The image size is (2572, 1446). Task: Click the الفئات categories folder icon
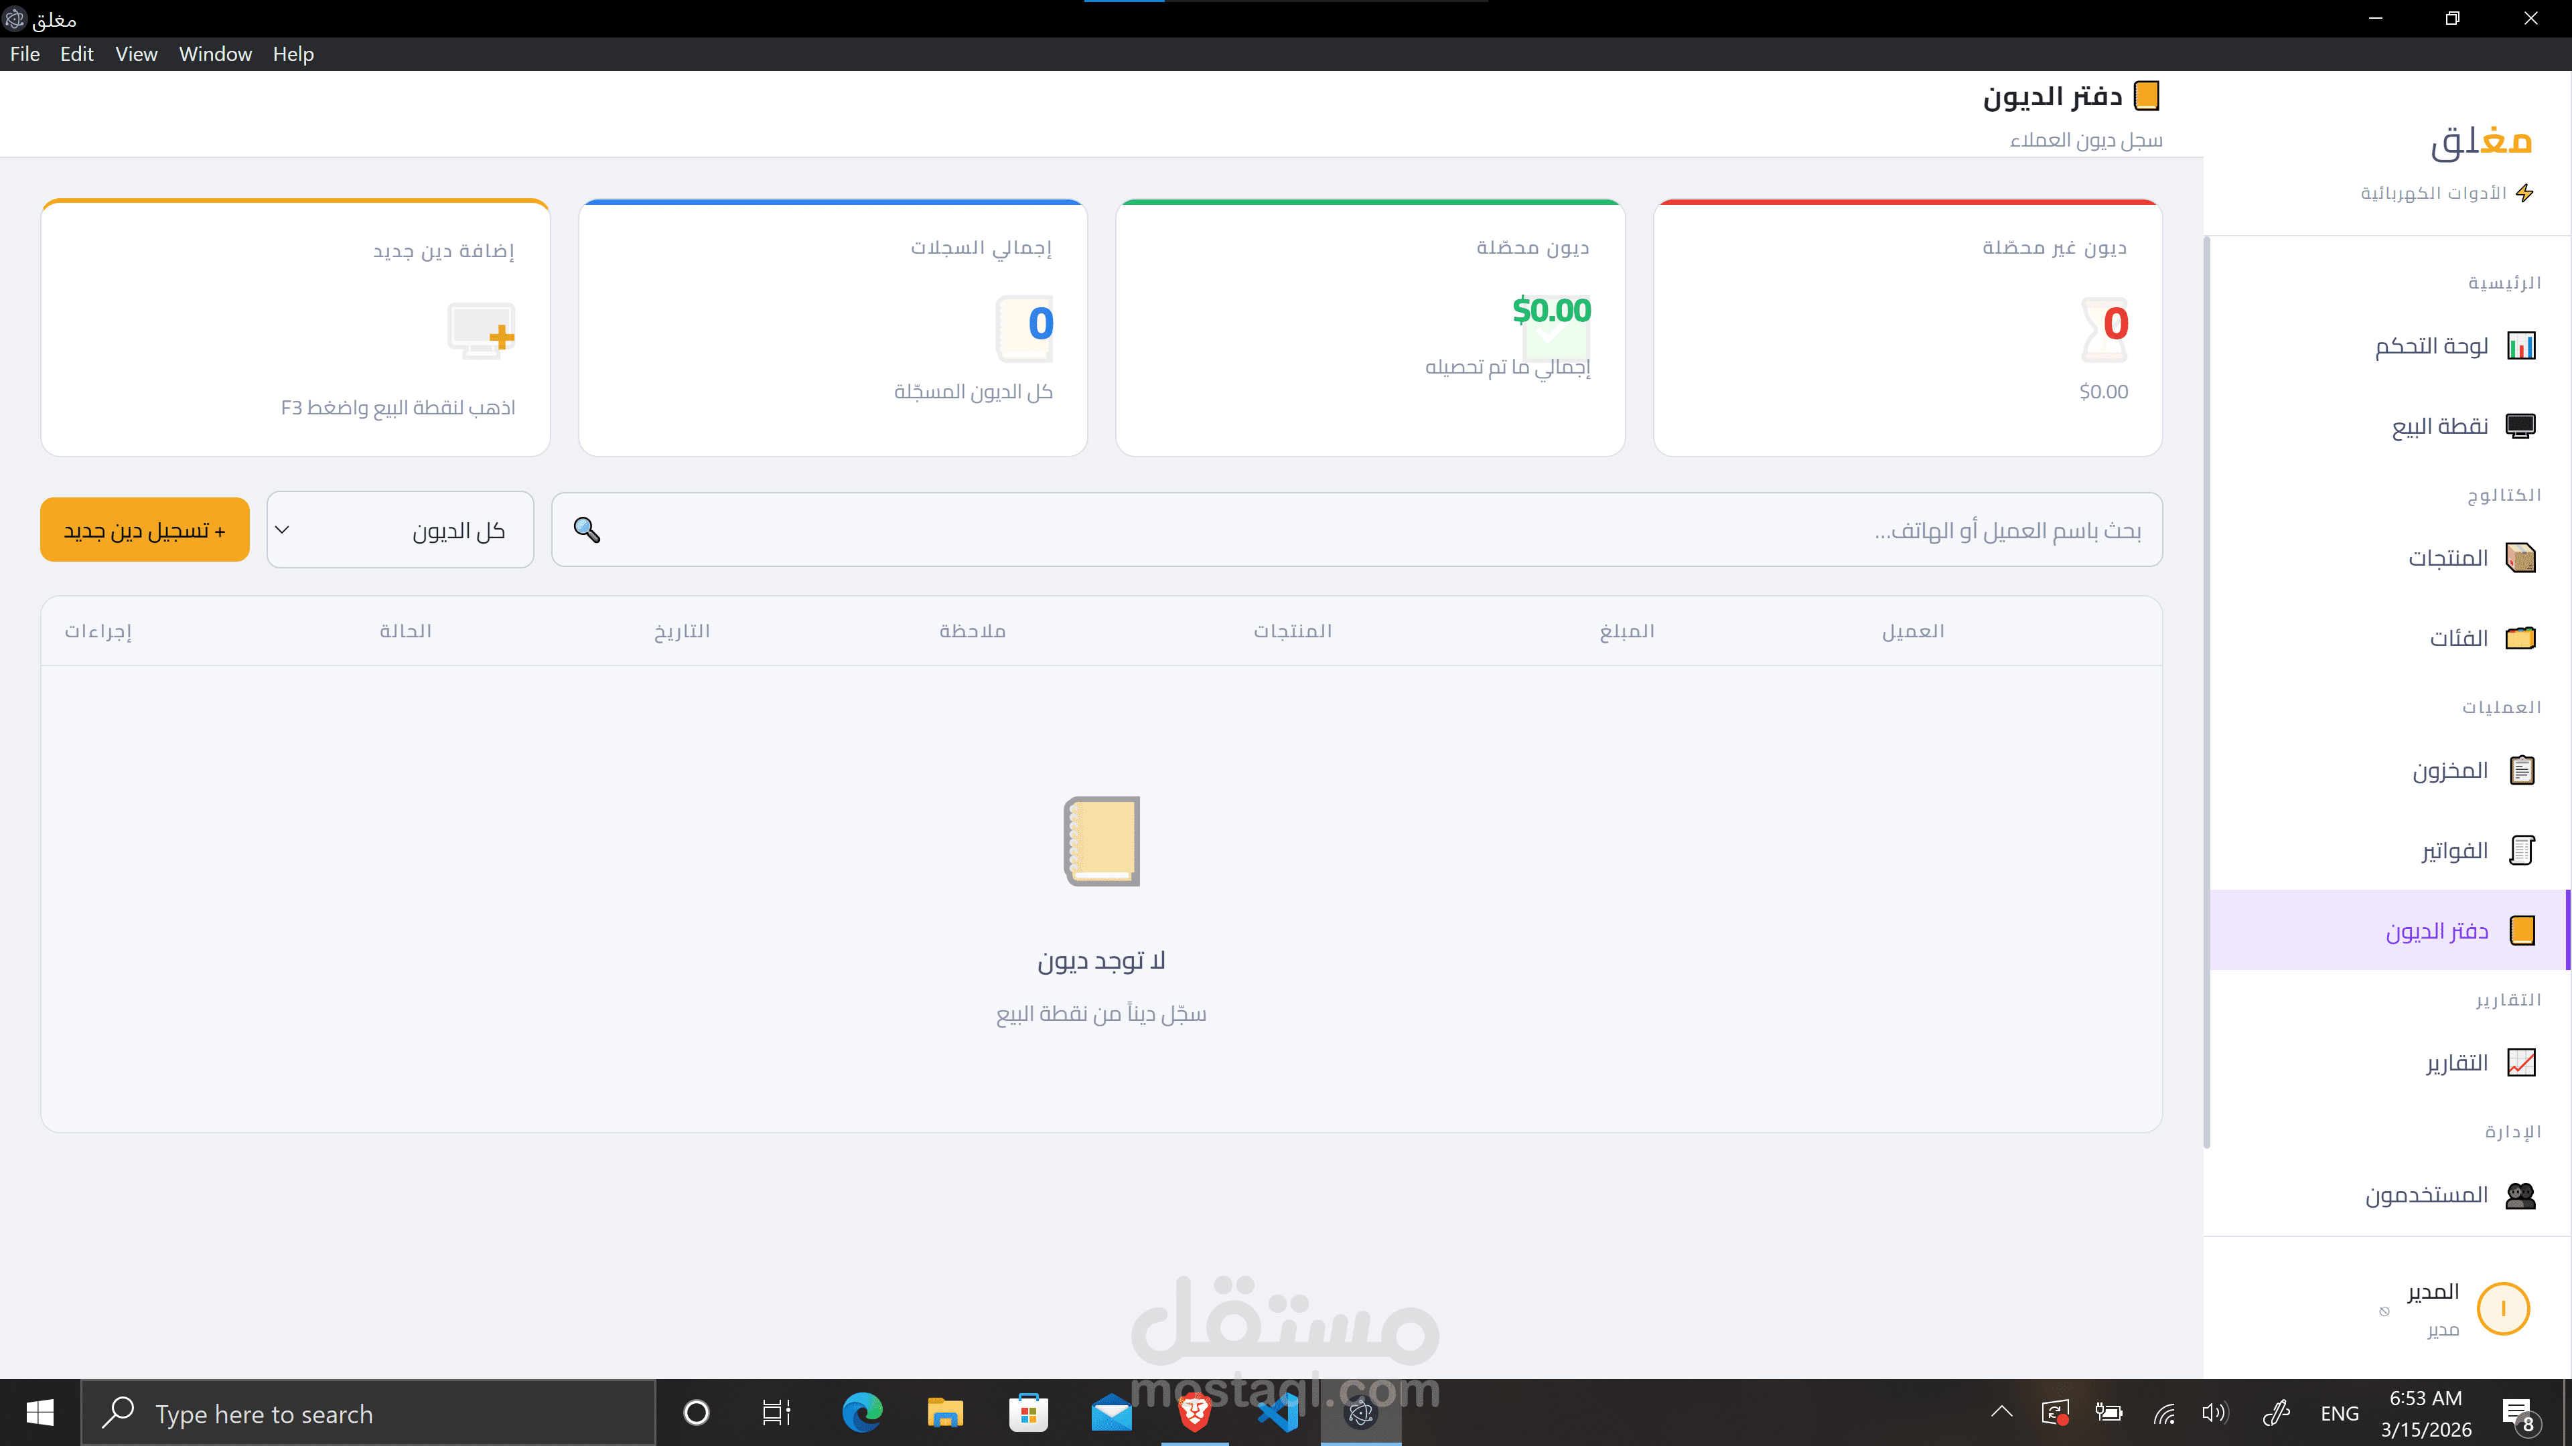[x=2520, y=638]
